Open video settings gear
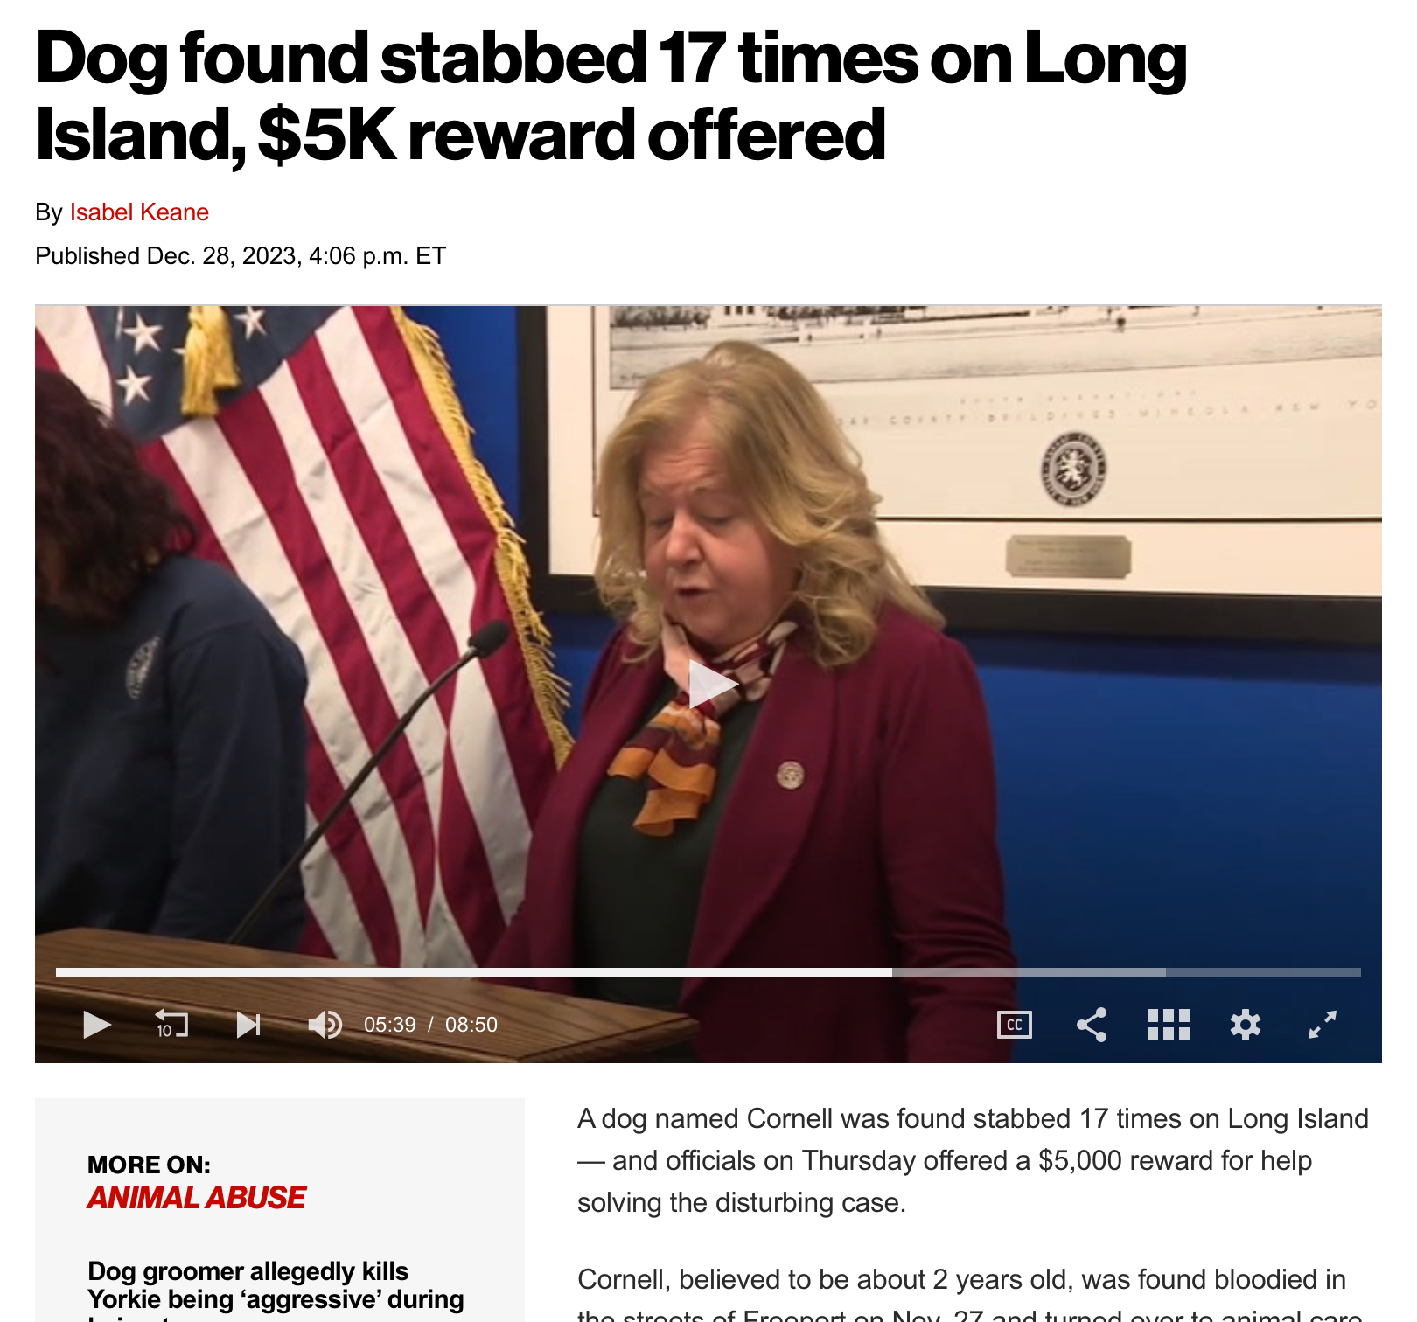Viewport: 1417px width, 1322px height. point(1246,1024)
